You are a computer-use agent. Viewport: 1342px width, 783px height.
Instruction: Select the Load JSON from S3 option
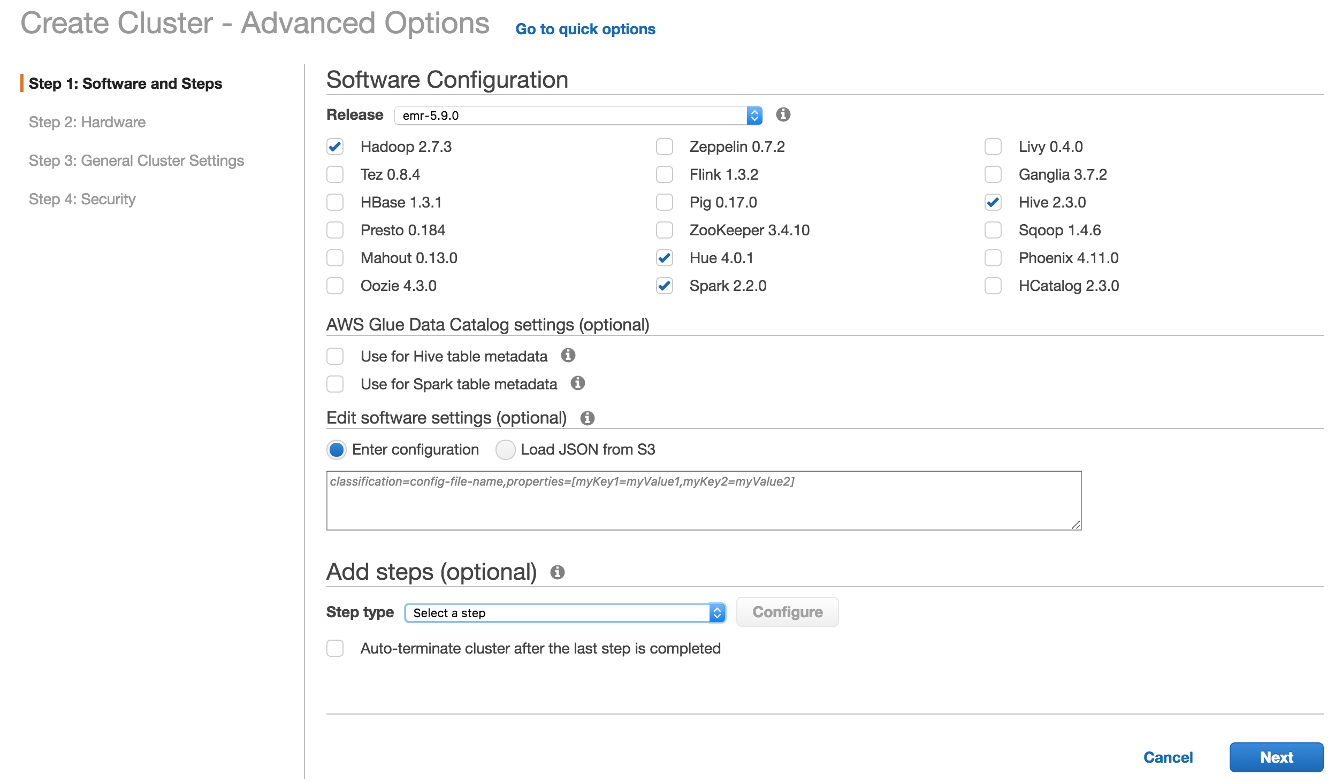505,449
